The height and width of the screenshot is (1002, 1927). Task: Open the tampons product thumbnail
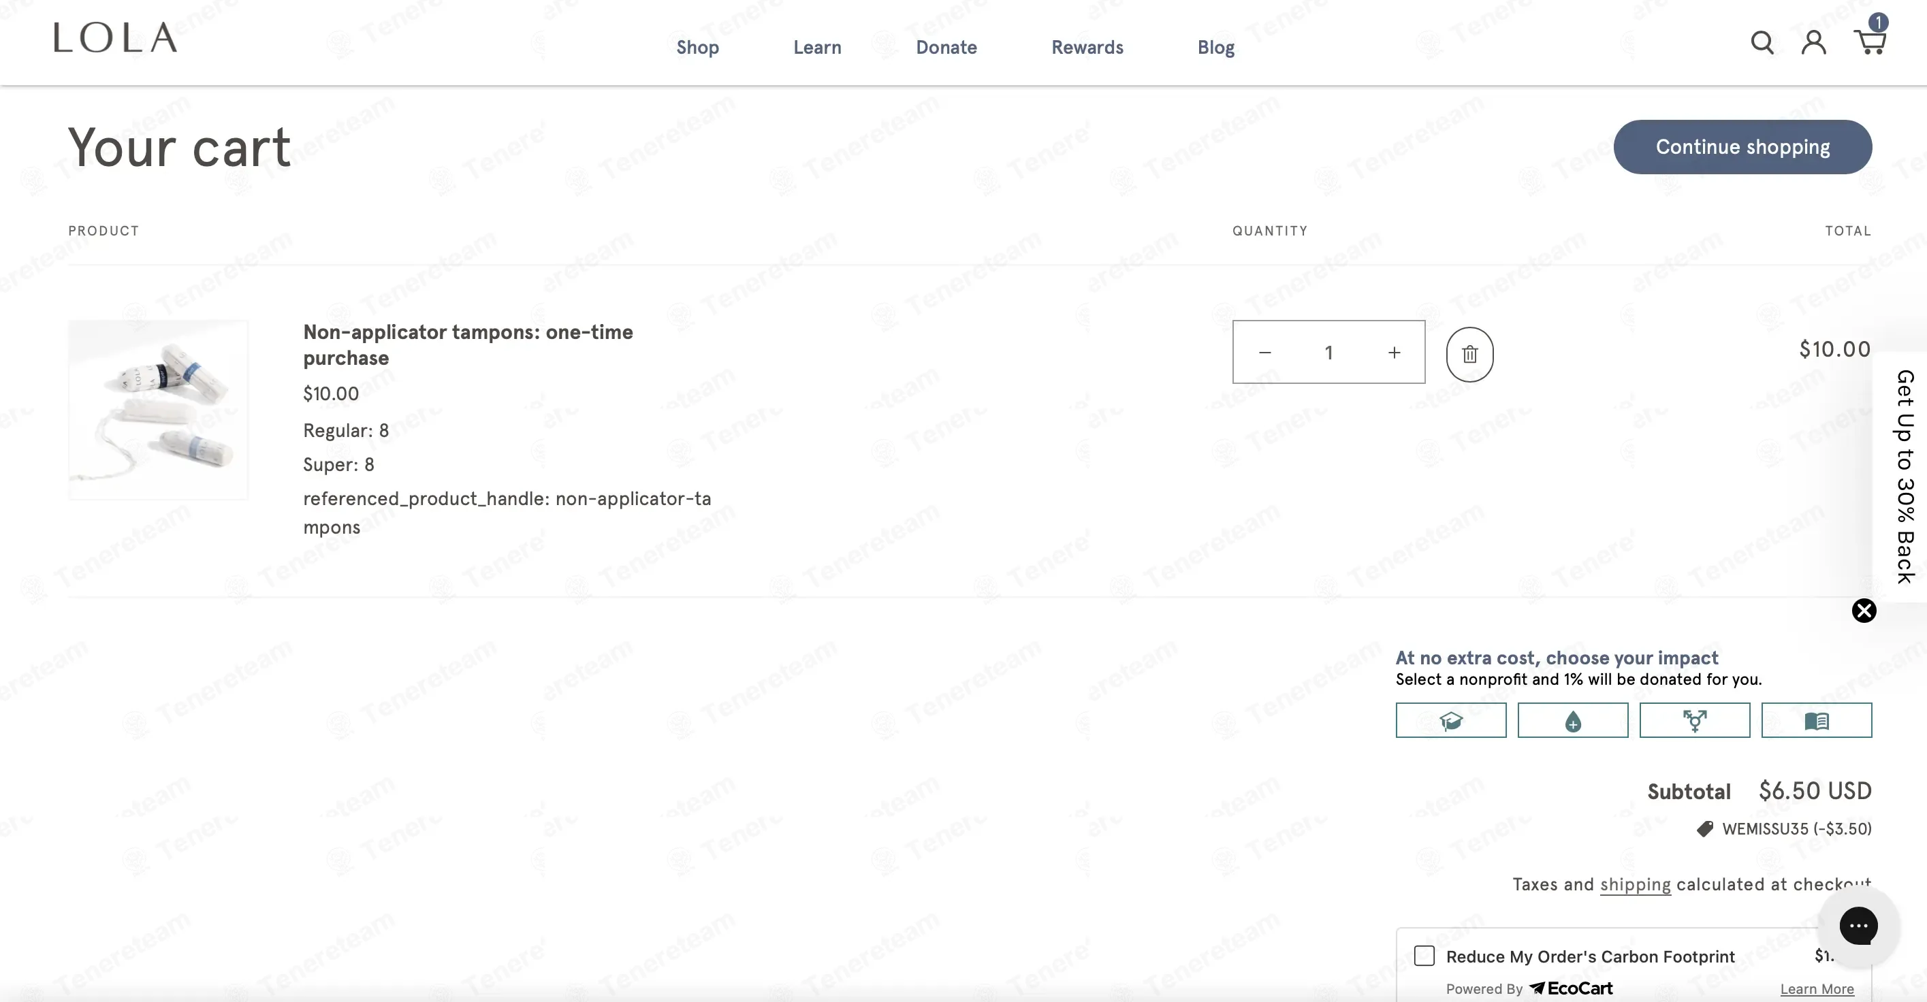coord(159,410)
